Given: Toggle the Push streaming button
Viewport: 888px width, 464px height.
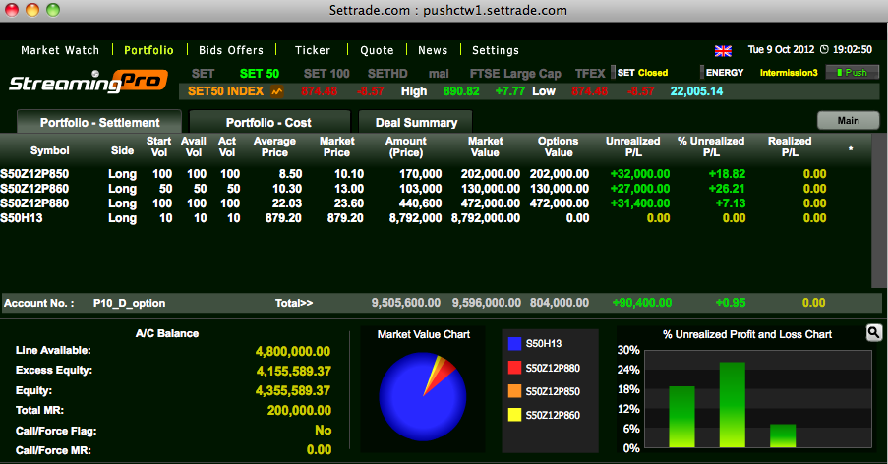Looking at the screenshot, I should click(x=853, y=73).
